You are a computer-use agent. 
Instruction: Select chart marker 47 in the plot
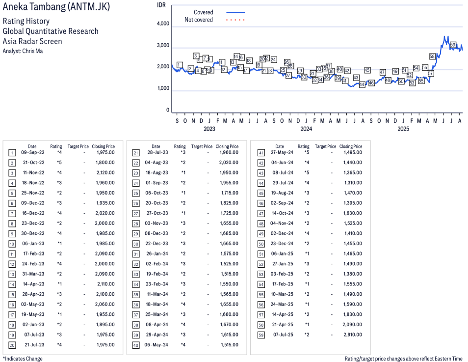pos(382,72)
